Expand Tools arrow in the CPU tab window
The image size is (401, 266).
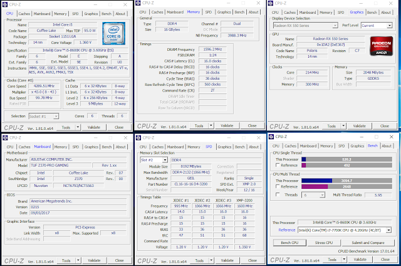(x=78, y=127)
